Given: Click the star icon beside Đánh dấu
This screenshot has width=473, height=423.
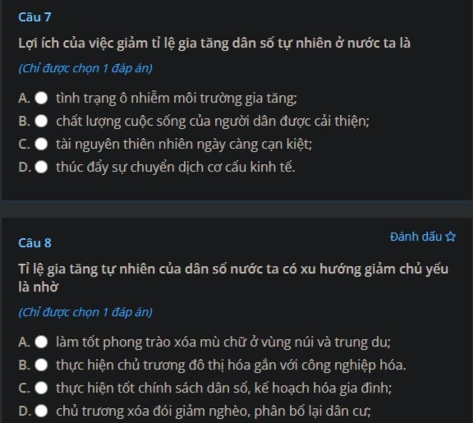Looking at the screenshot, I should coord(450,237).
